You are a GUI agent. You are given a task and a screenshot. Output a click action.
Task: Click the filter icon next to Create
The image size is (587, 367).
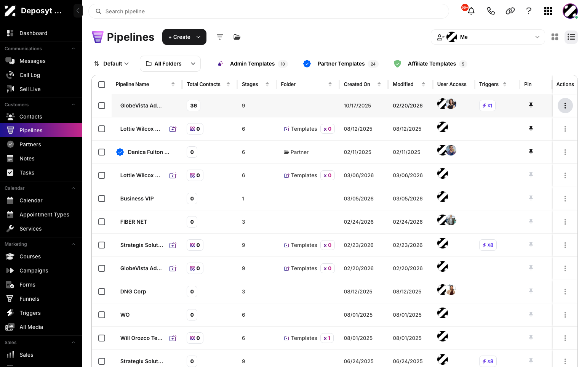pos(220,37)
